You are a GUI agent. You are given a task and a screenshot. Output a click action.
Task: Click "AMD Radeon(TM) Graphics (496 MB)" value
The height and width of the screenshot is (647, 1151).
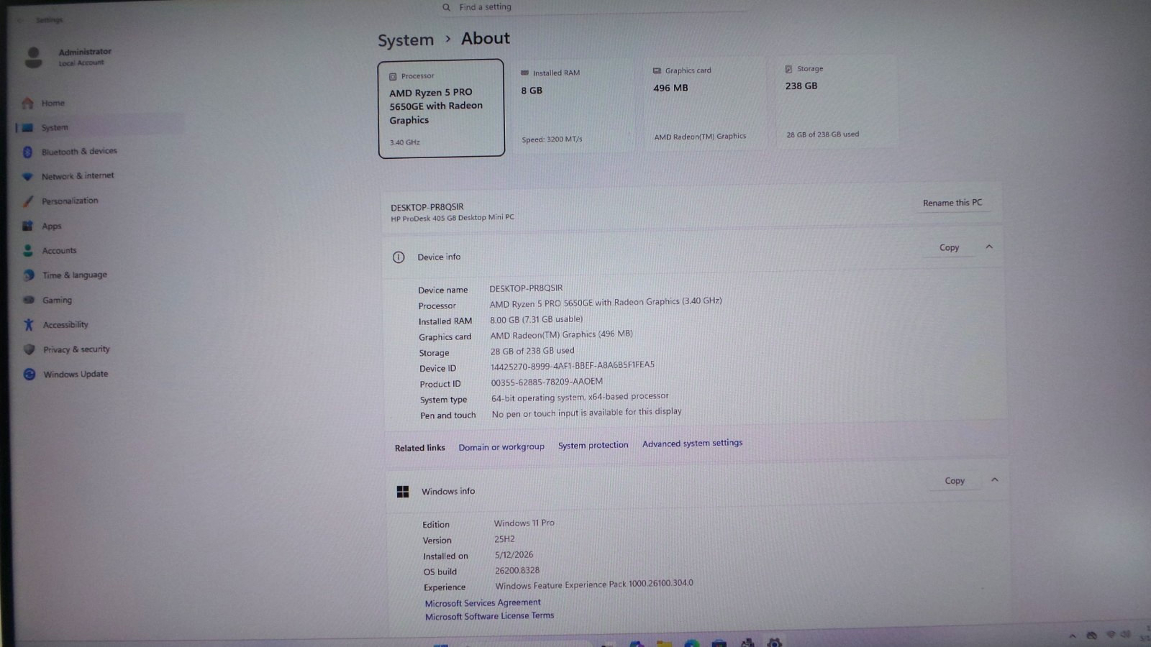point(561,334)
